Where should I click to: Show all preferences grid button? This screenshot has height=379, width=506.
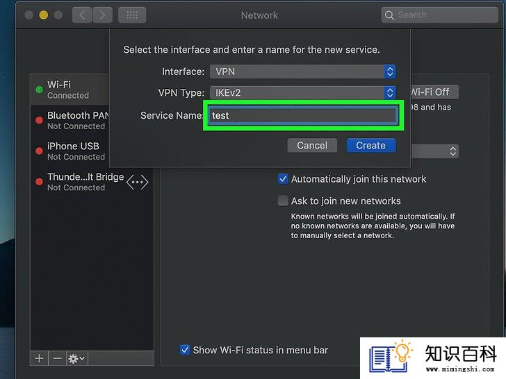tap(132, 15)
